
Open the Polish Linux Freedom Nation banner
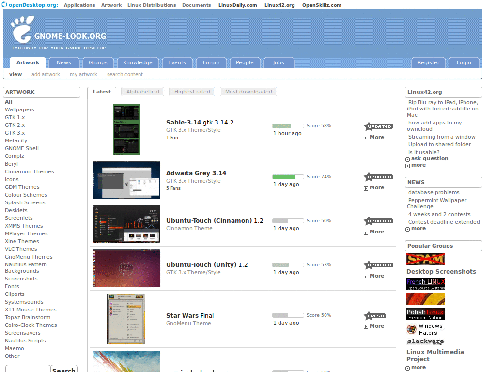coord(425,314)
